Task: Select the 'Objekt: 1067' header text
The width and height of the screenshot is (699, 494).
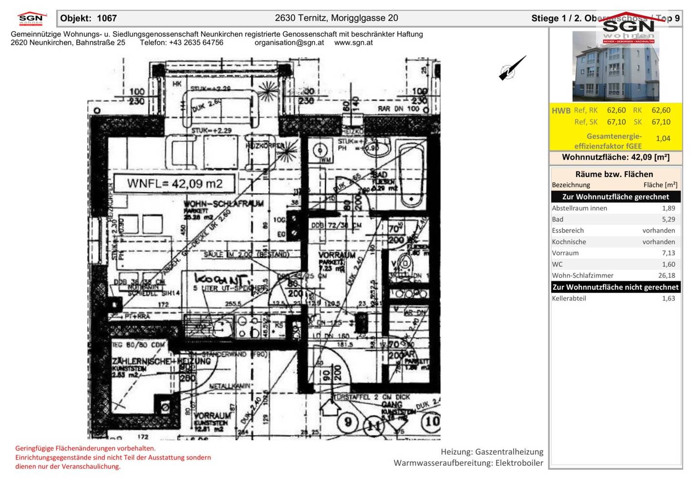Action: click(x=88, y=18)
